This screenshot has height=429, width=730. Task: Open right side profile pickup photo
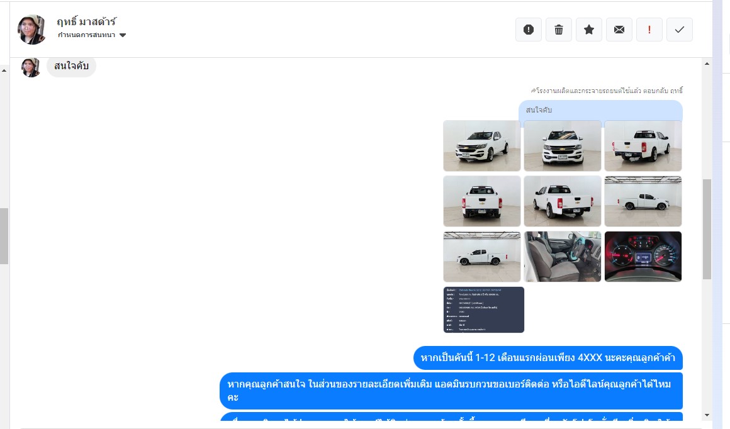tap(643, 201)
